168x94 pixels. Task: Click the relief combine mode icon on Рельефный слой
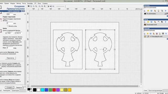pyautogui.click(x=148, y=37)
